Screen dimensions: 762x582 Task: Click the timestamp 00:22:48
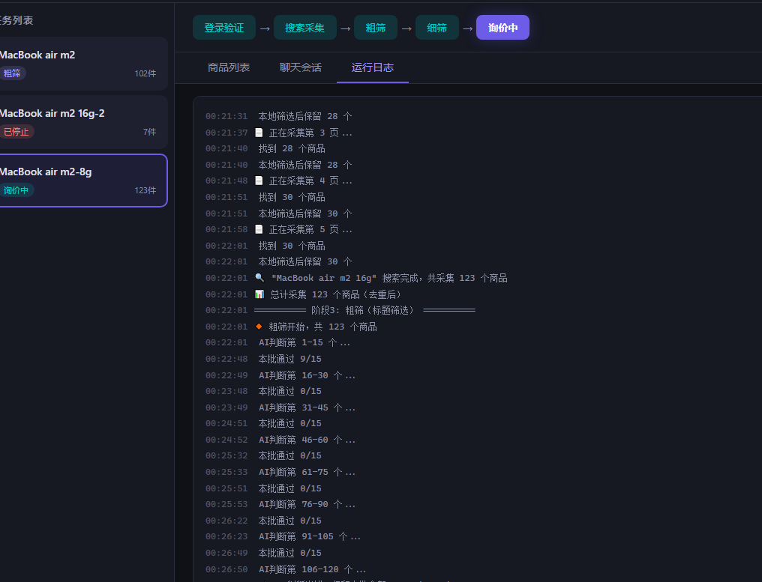(x=226, y=359)
